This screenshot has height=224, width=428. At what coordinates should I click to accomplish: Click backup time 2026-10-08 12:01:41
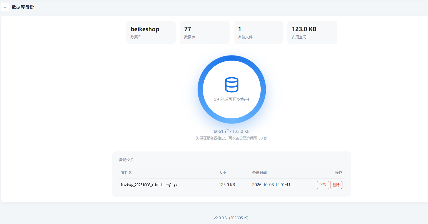click(x=271, y=185)
